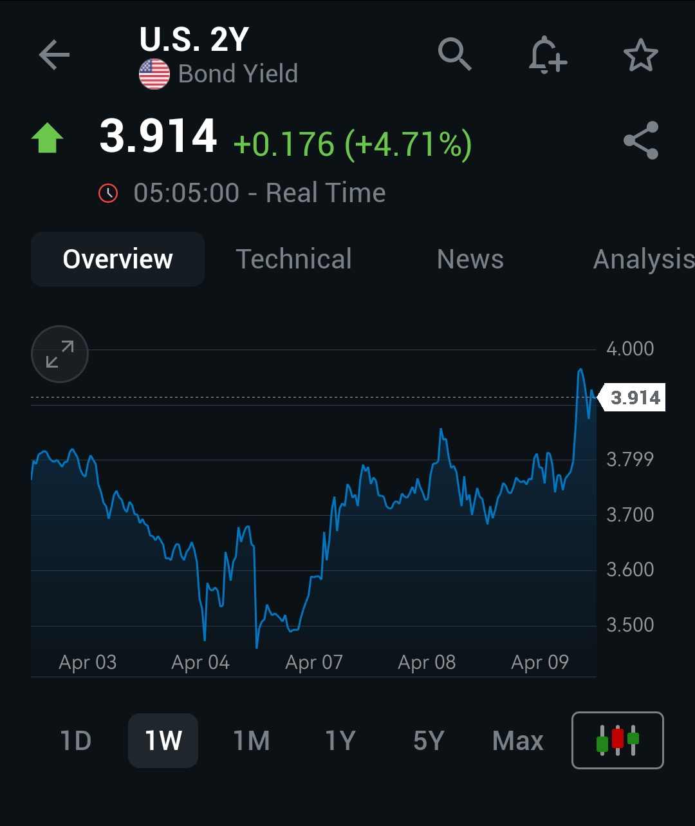Tap the Apr 04 date label
The image size is (695, 826).
click(200, 662)
